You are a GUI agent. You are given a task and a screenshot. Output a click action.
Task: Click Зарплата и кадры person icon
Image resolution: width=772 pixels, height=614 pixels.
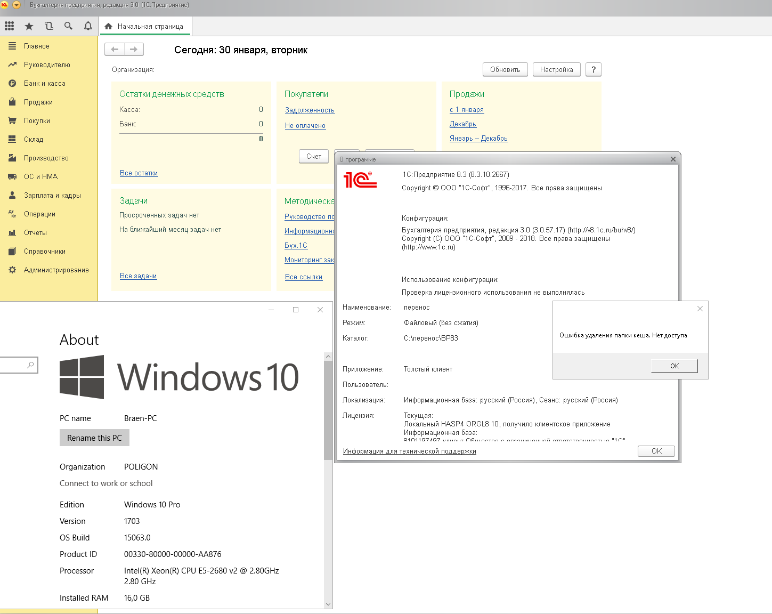12,195
